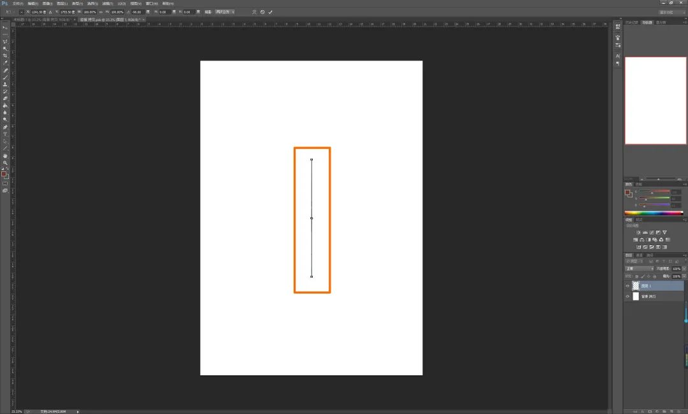Viewport: 688px width, 414px height.
Task: Hide layer 1 with eye icon
Action: coord(627,286)
